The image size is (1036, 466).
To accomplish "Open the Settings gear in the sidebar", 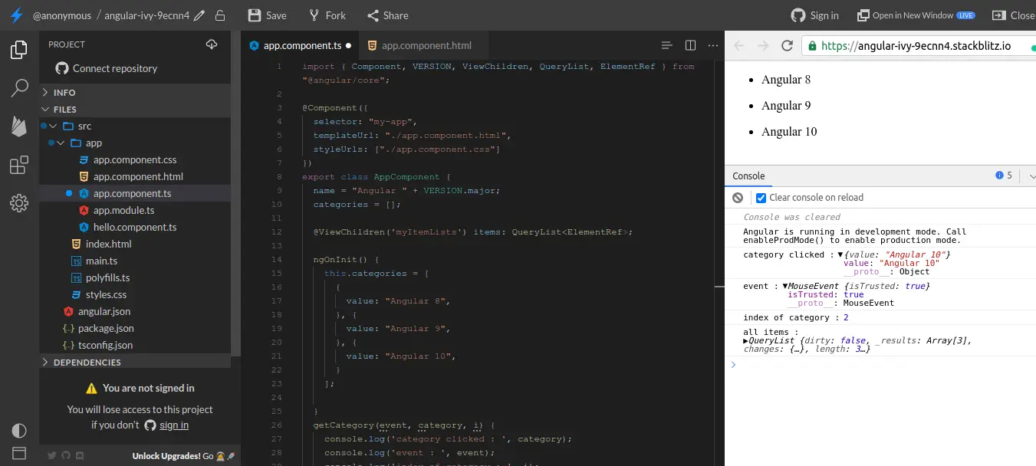I will (18, 203).
